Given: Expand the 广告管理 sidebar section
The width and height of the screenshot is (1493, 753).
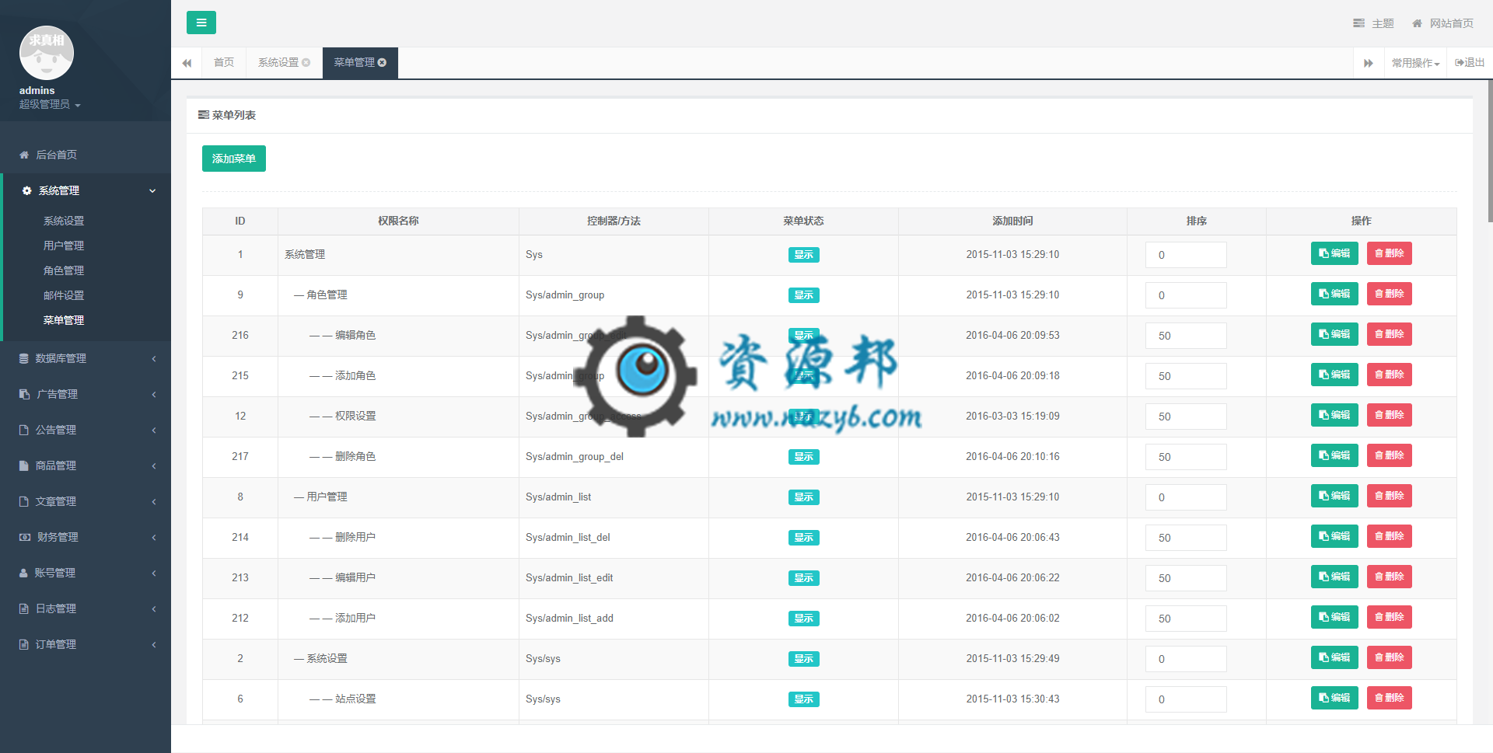Looking at the screenshot, I should tap(86, 394).
